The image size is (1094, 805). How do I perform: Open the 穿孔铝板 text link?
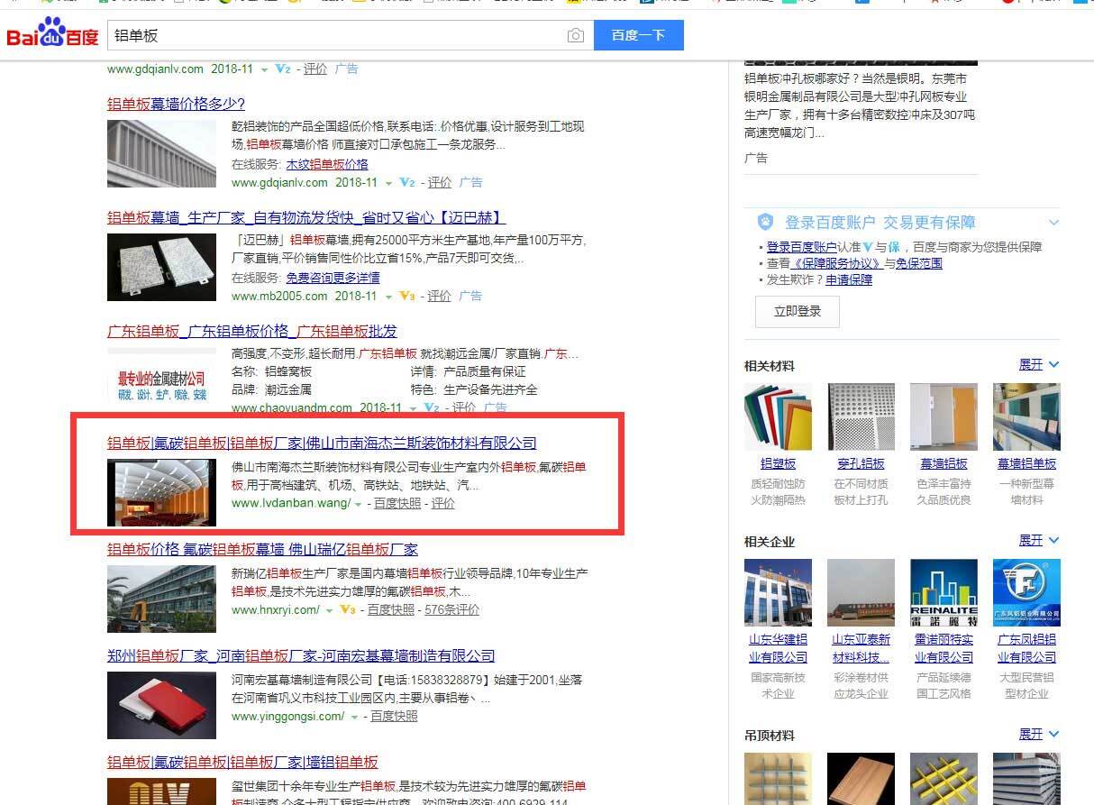(x=861, y=463)
